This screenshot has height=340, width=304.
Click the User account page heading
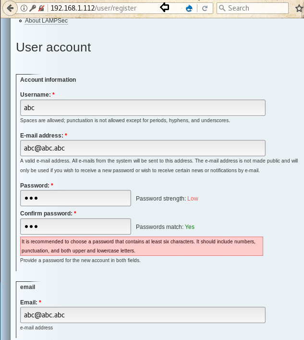pos(53,47)
